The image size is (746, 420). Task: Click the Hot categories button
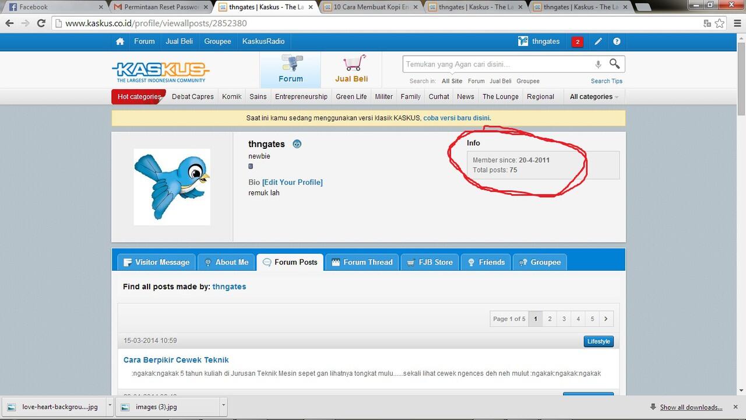(x=139, y=97)
